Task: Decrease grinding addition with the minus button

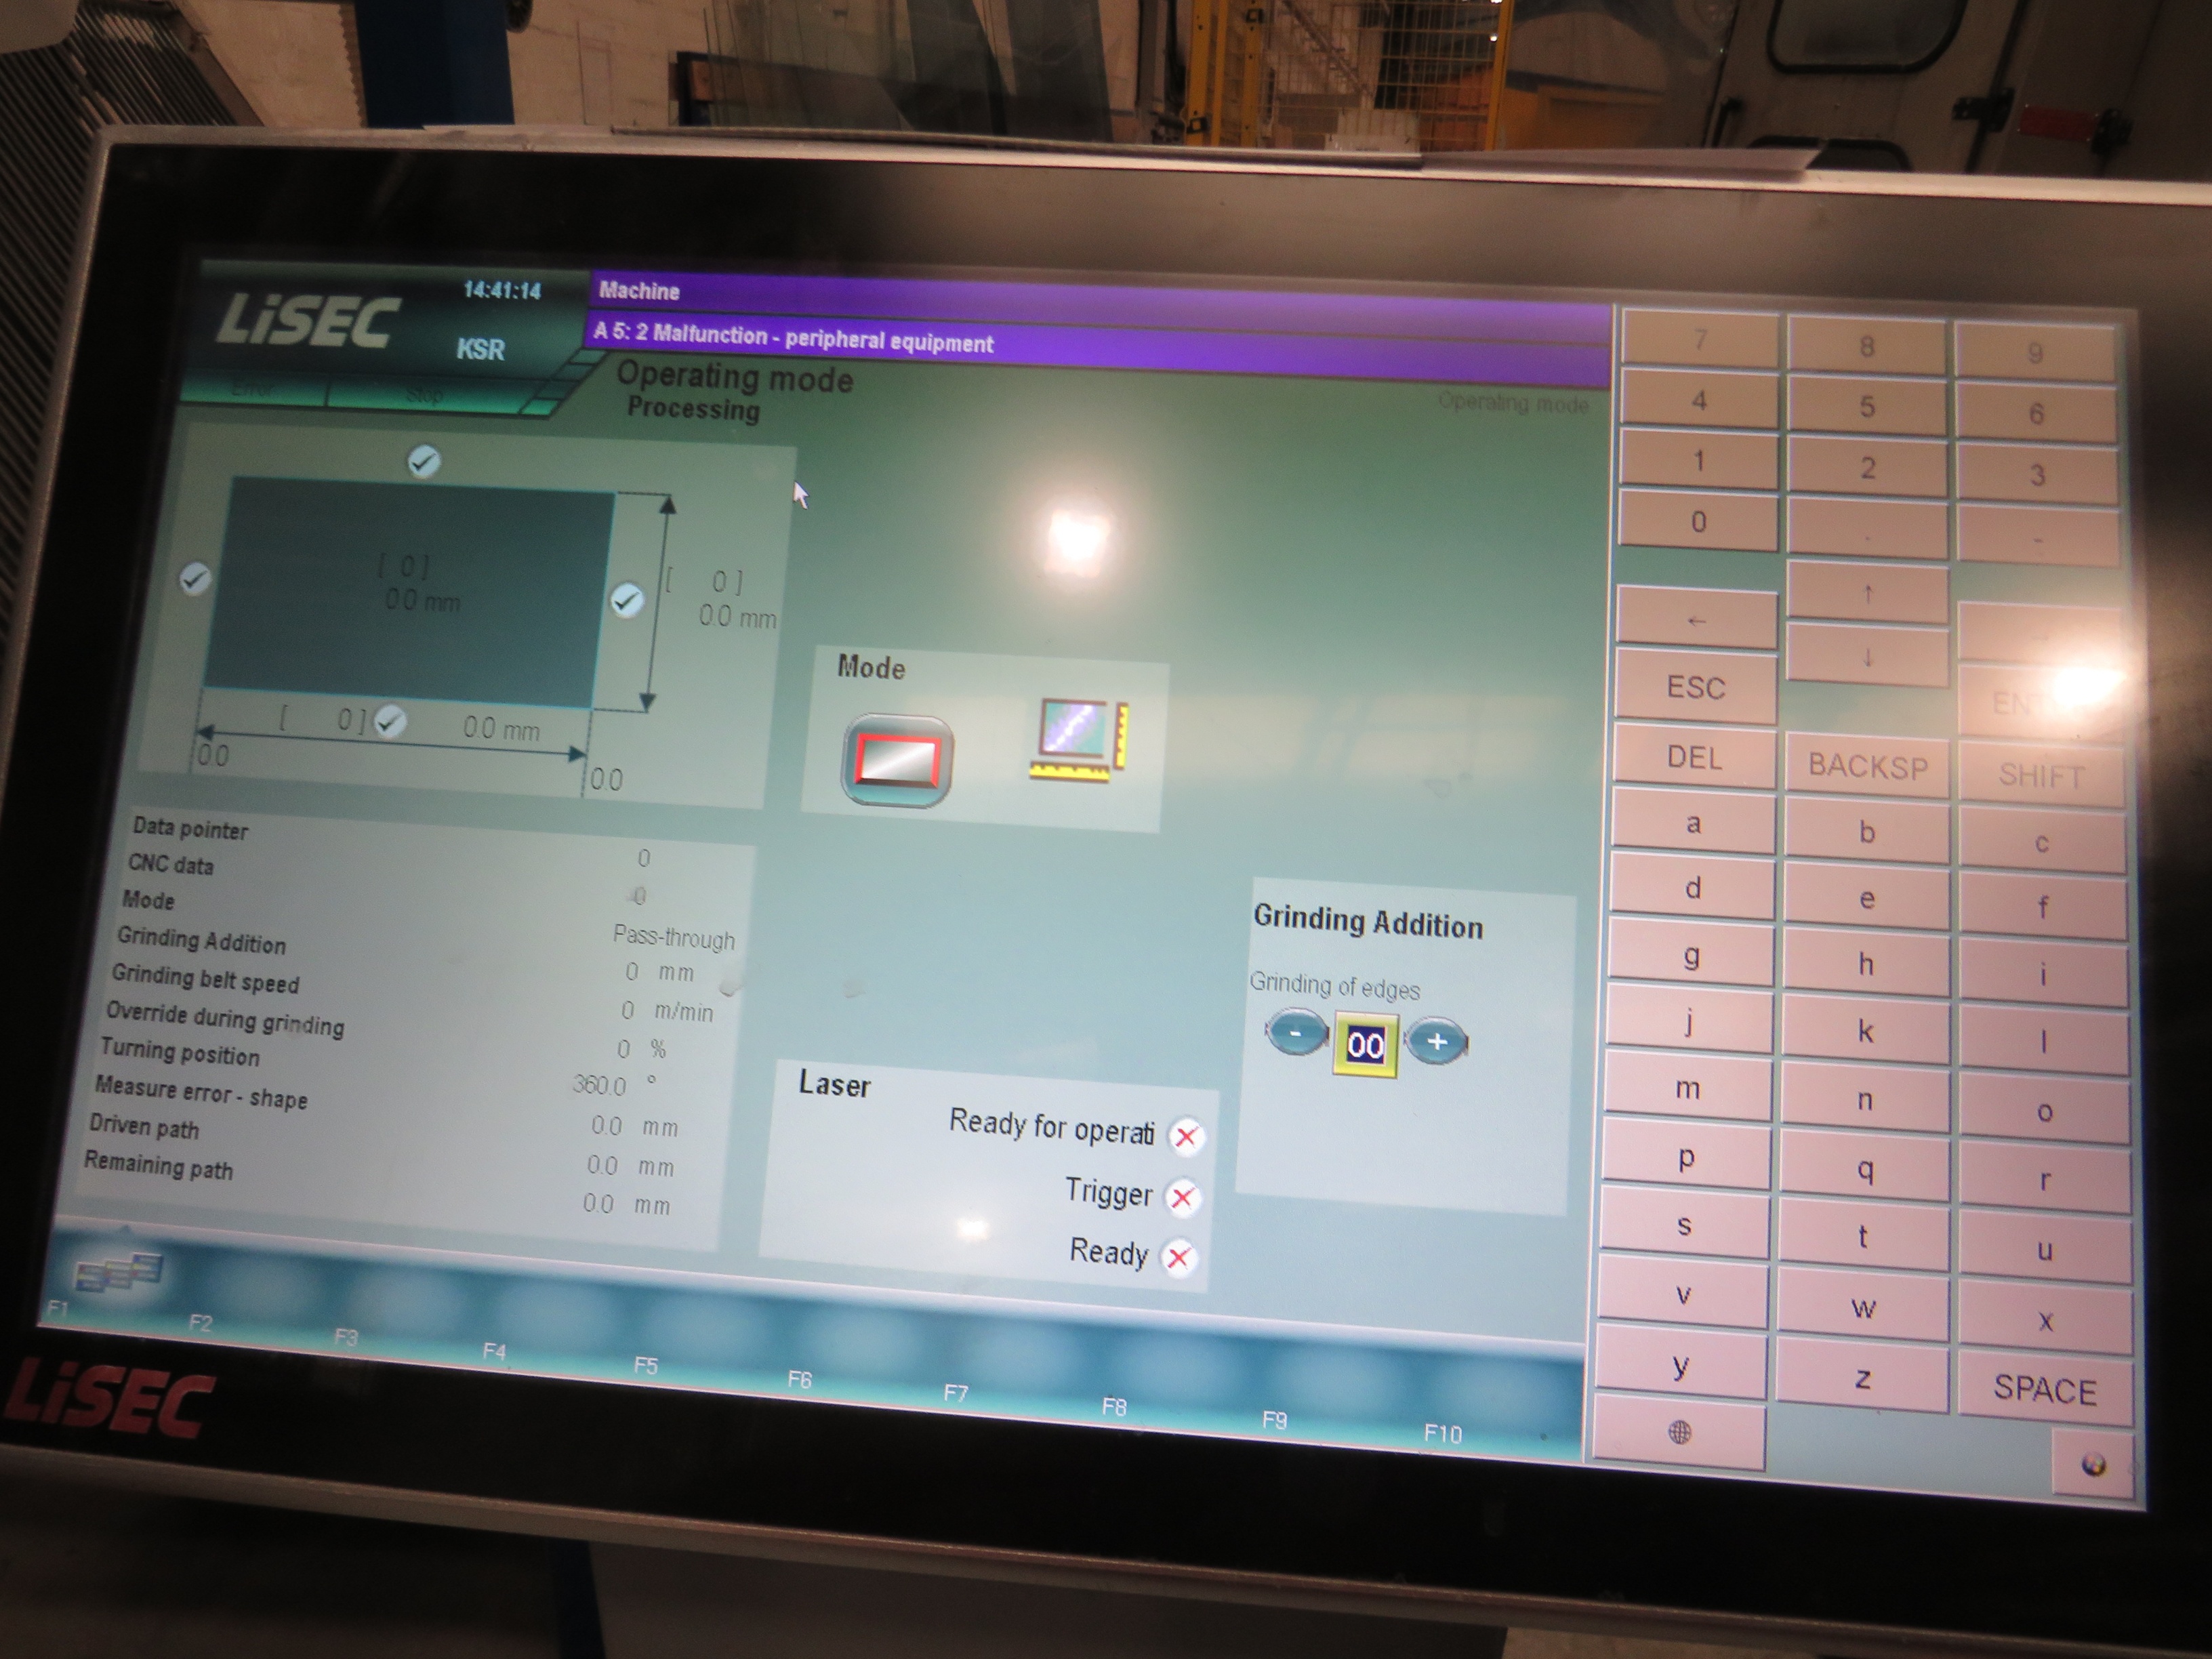Action: coord(1296,1033)
